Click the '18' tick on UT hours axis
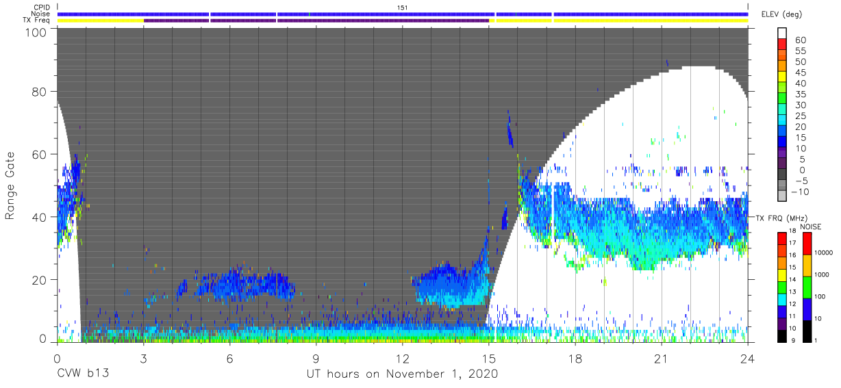 pyautogui.click(x=575, y=359)
